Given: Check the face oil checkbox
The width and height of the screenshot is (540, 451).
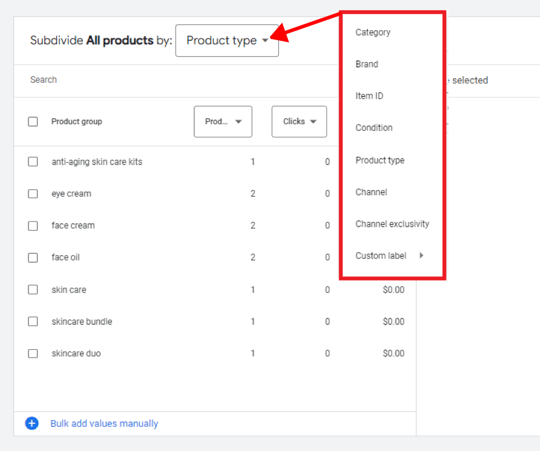Looking at the screenshot, I should [33, 257].
